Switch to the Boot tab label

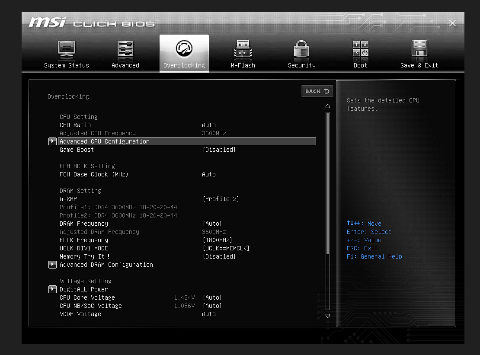[360, 65]
